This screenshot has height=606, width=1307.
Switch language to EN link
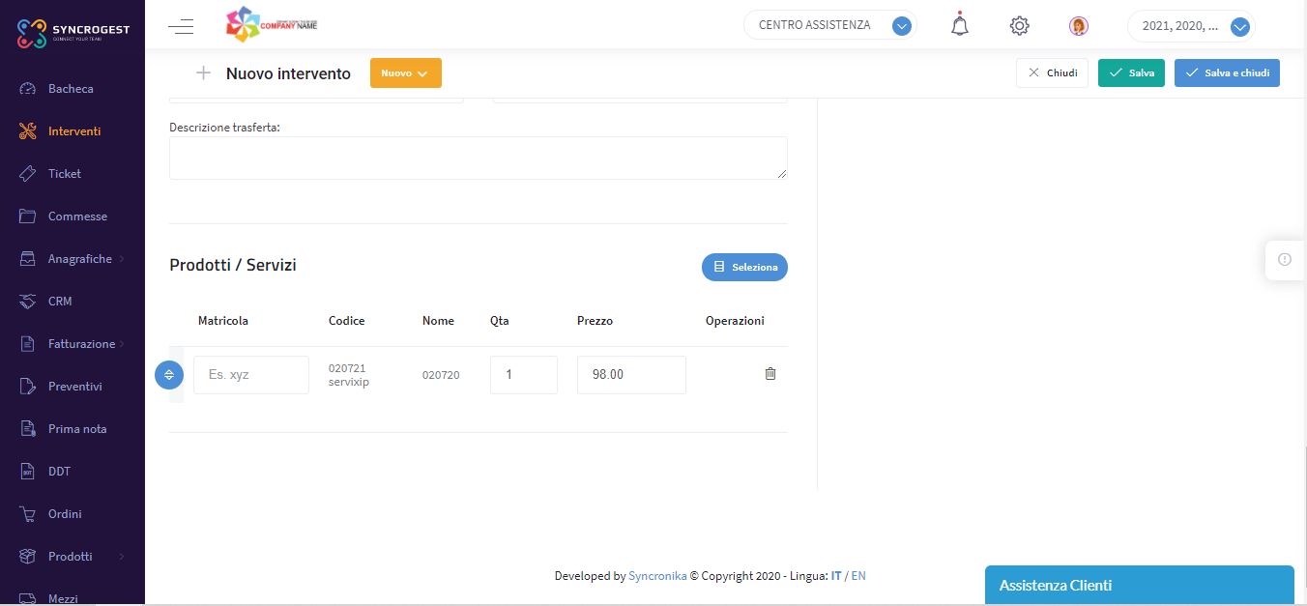tap(858, 576)
